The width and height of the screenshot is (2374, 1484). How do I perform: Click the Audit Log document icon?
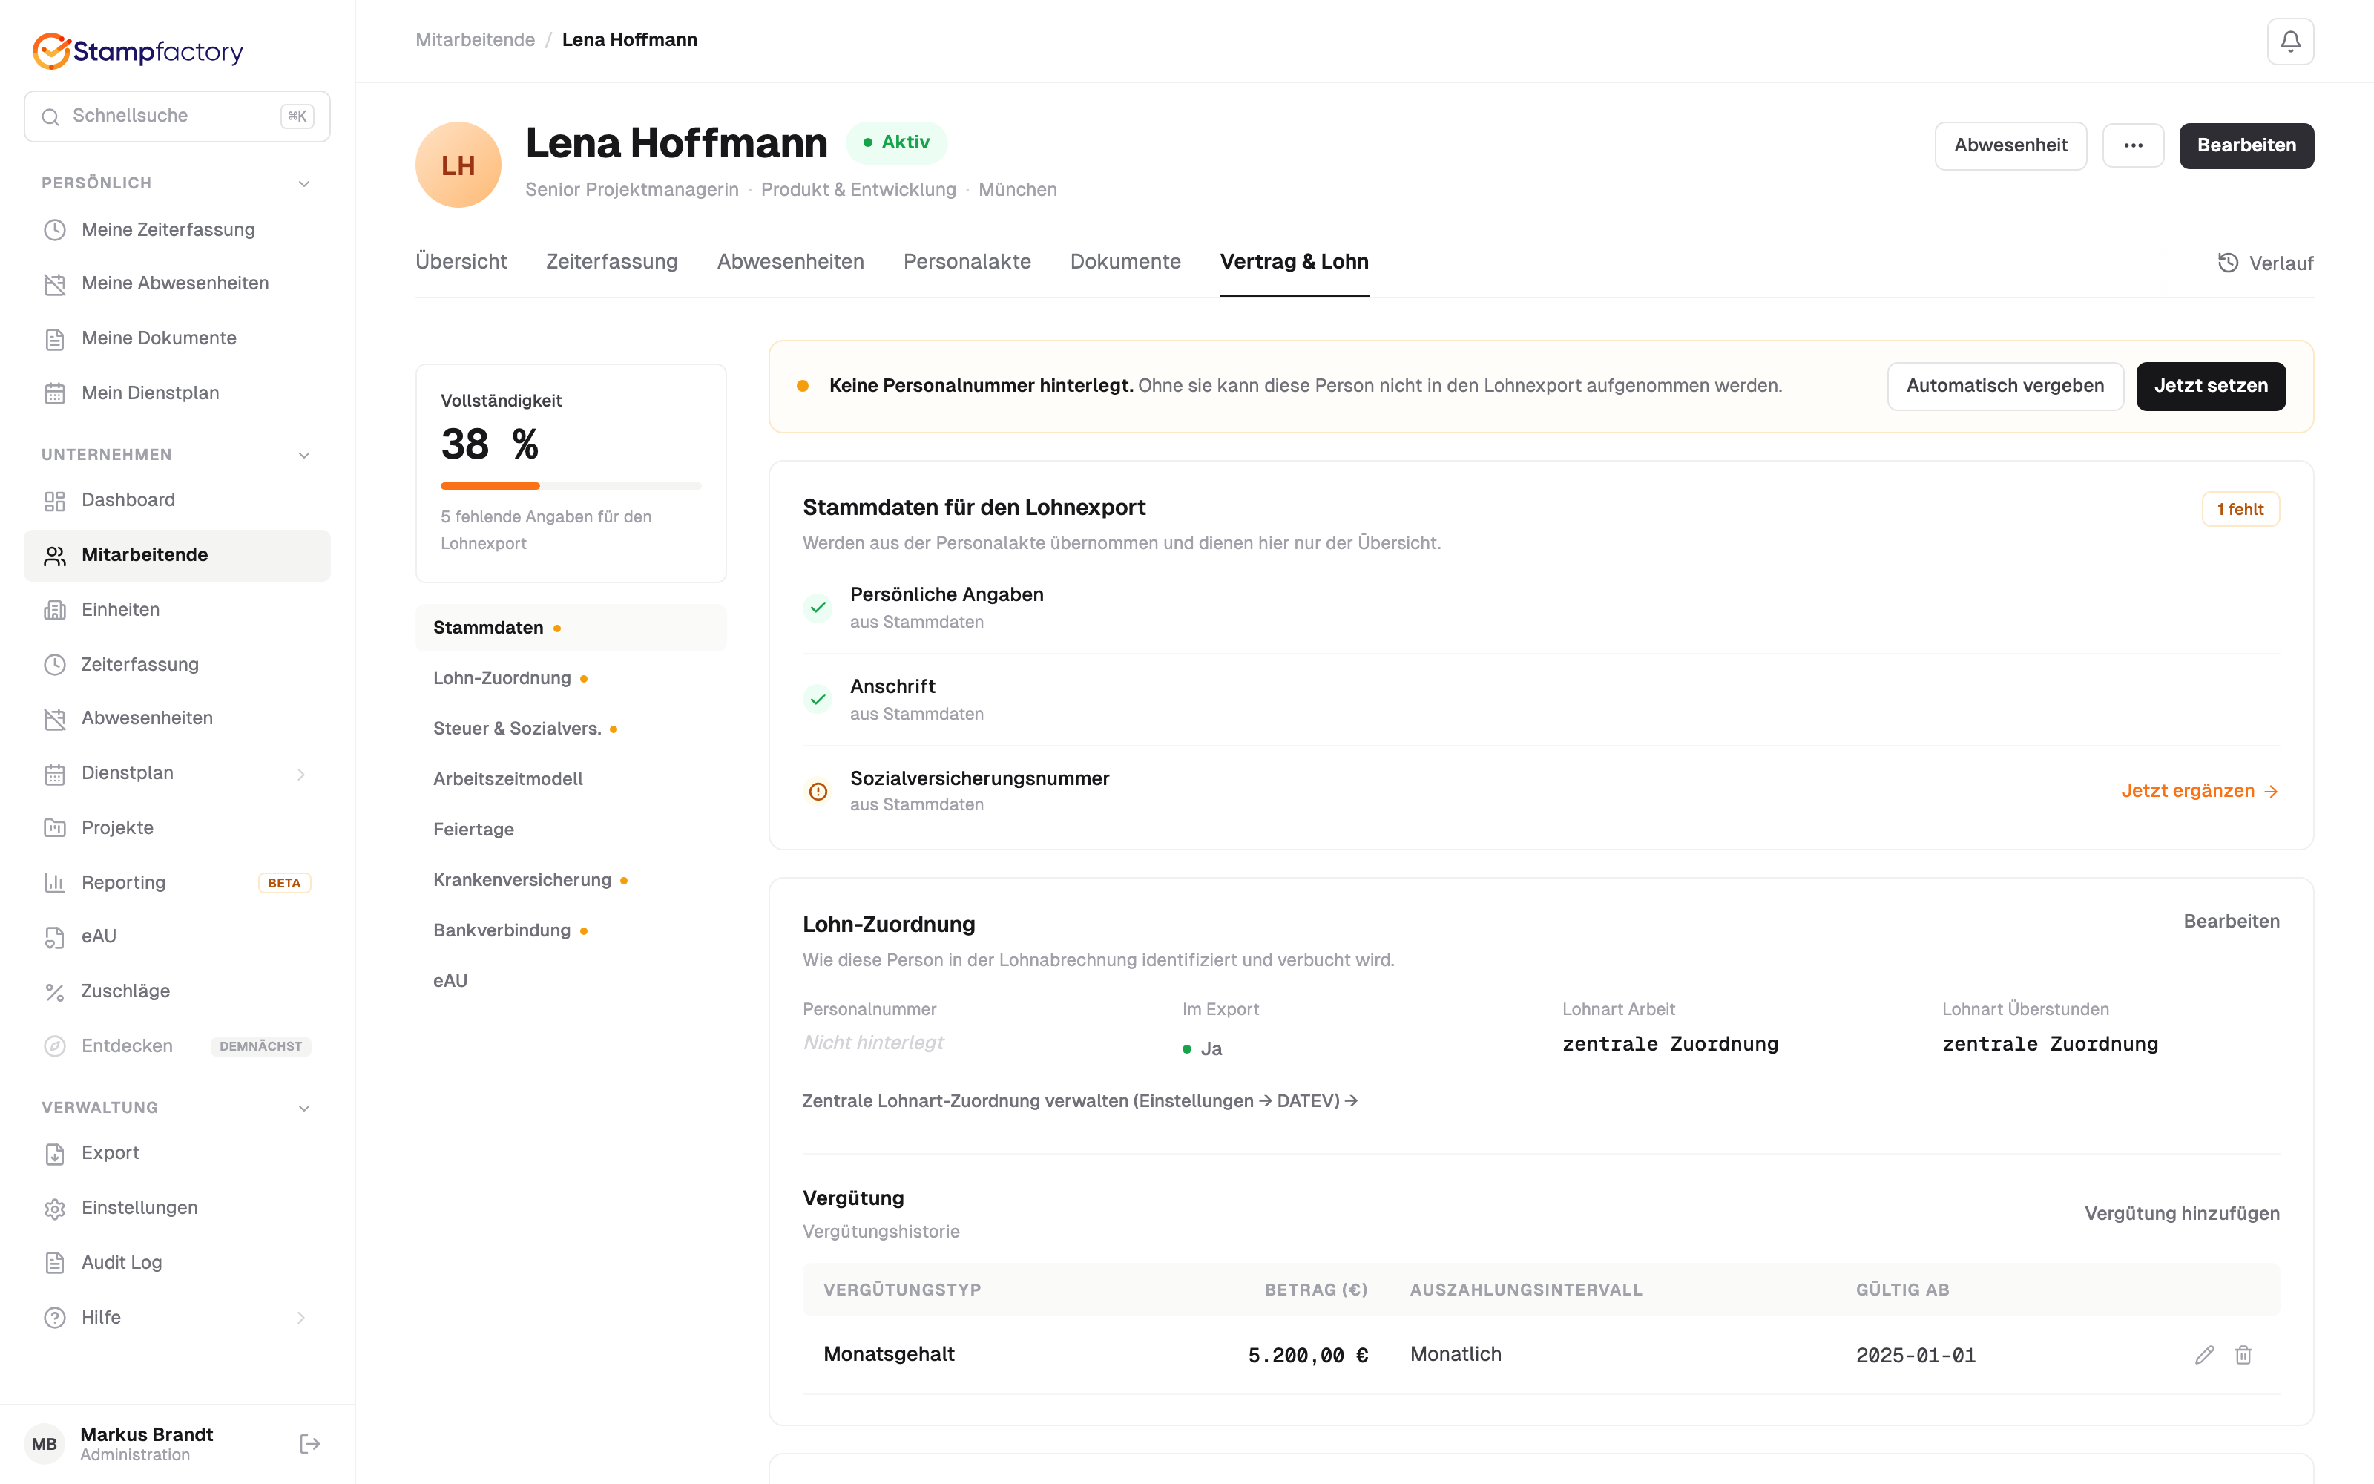coord(55,1263)
